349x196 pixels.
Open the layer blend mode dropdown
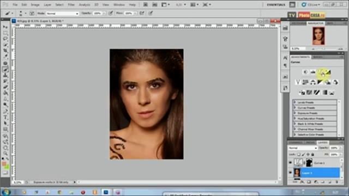click(x=303, y=148)
